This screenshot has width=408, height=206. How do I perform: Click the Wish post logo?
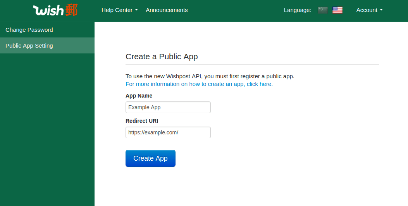pyautogui.click(x=55, y=10)
